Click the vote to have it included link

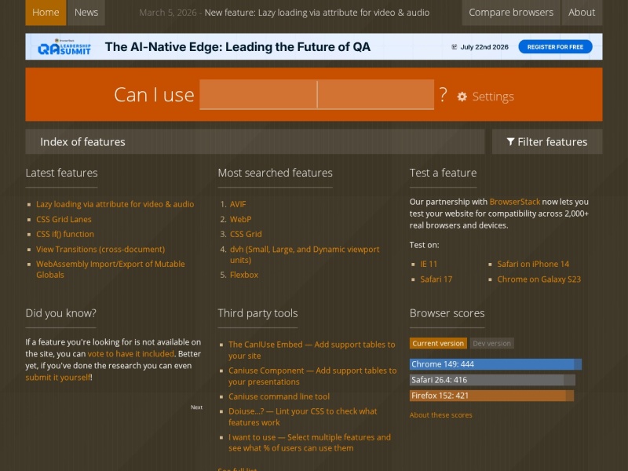(x=131, y=354)
